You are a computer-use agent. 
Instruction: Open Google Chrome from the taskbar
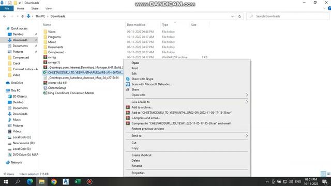tap(54, 181)
